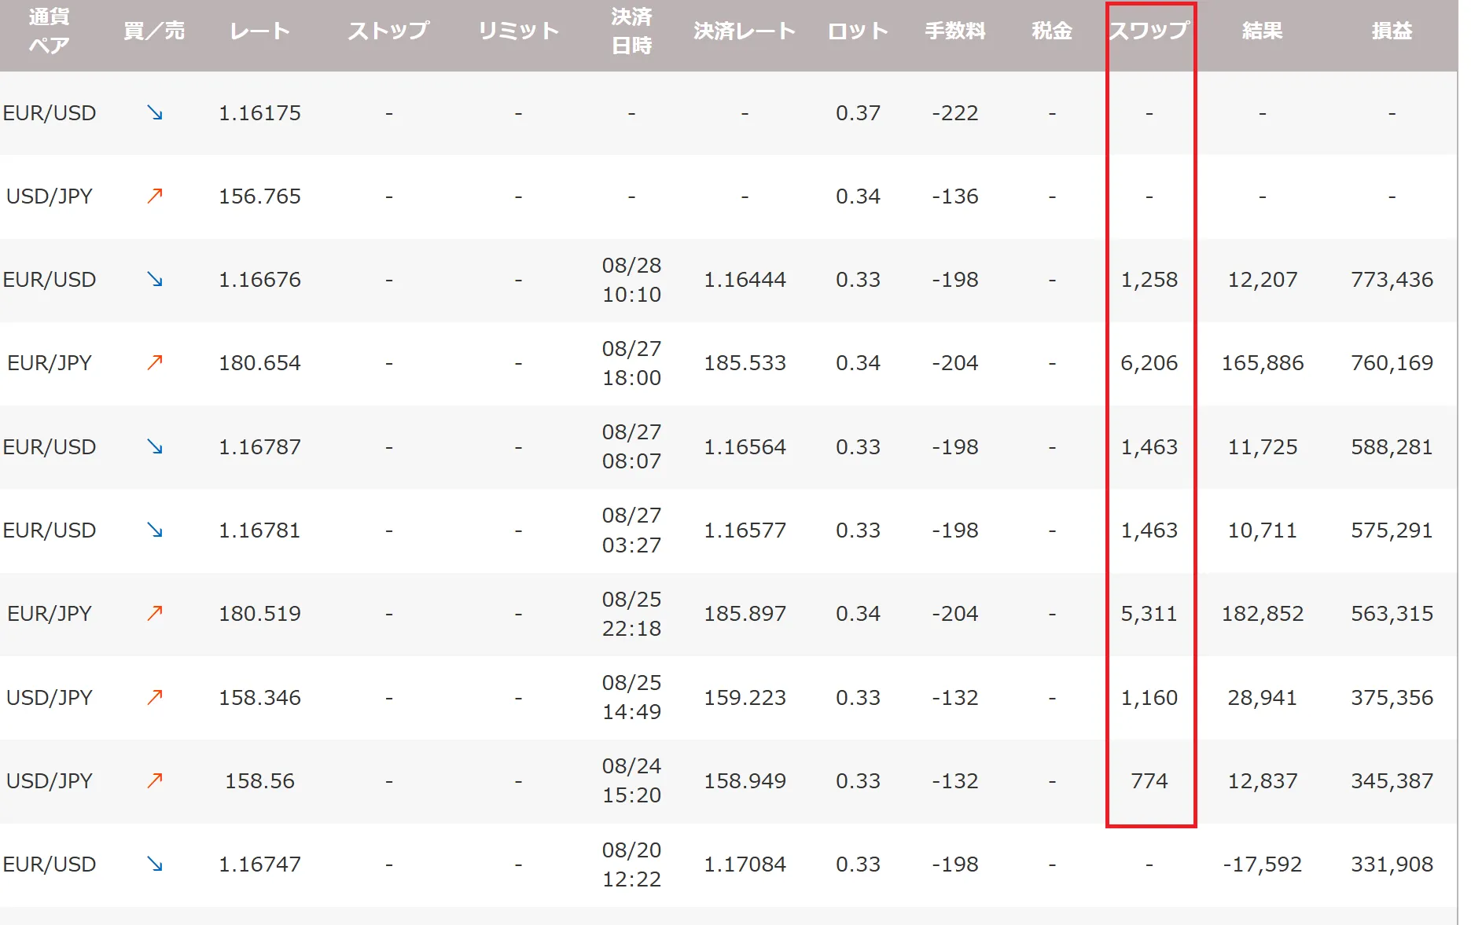The image size is (1471, 925).
Task: Select the swap value 6,206
Action: [x=1149, y=363]
